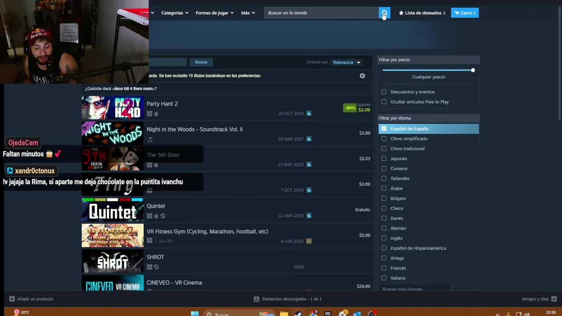
Task: Click Steam icon on the taskbar
Action: 298,313
